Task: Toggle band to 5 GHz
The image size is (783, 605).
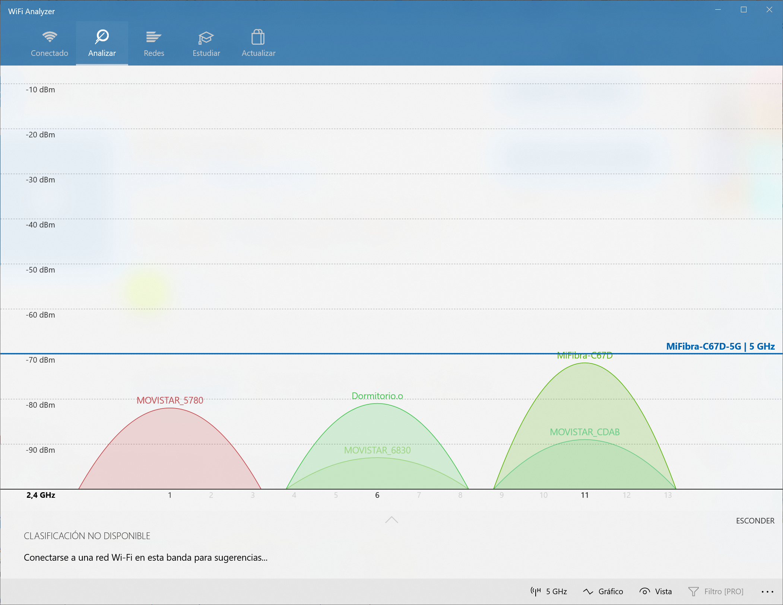Action: (557, 591)
